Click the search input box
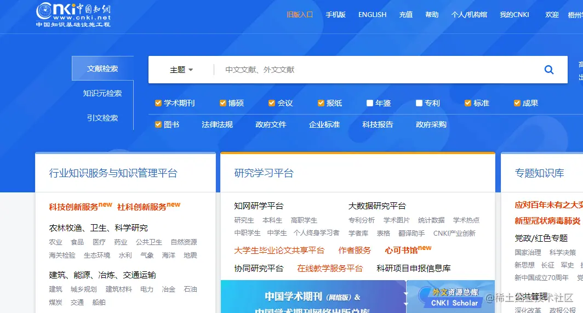Image resolution: width=583 pixels, height=313 pixels. point(379,70)
